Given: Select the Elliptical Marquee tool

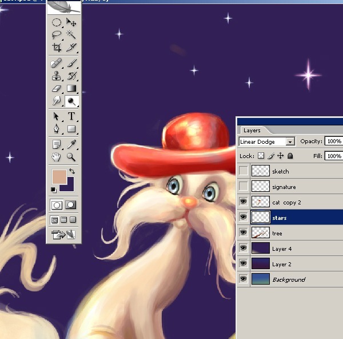Looking at the screenshot, I should click(x=57, y=22).
